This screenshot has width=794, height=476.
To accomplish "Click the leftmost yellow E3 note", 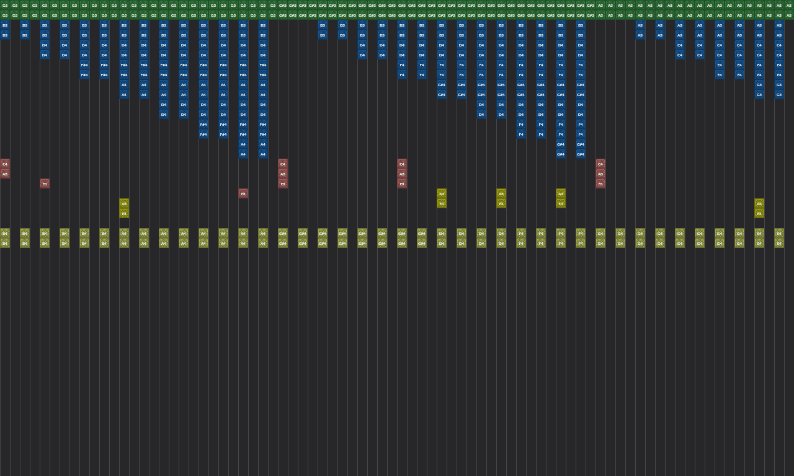I will click(x=124, y=213).
